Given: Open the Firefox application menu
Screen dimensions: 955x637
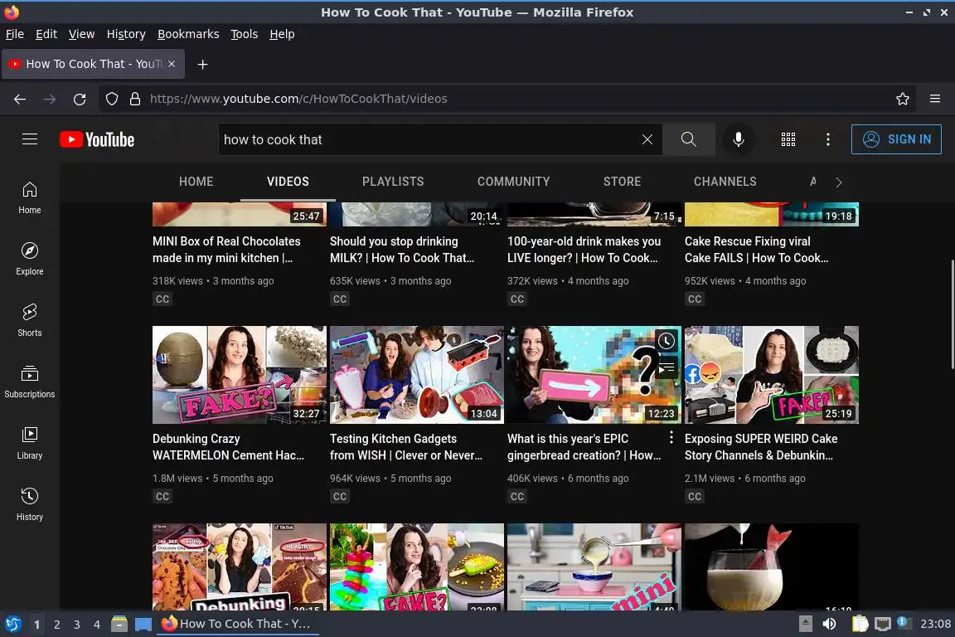Looking at the screenshot, I should [935, 99].
